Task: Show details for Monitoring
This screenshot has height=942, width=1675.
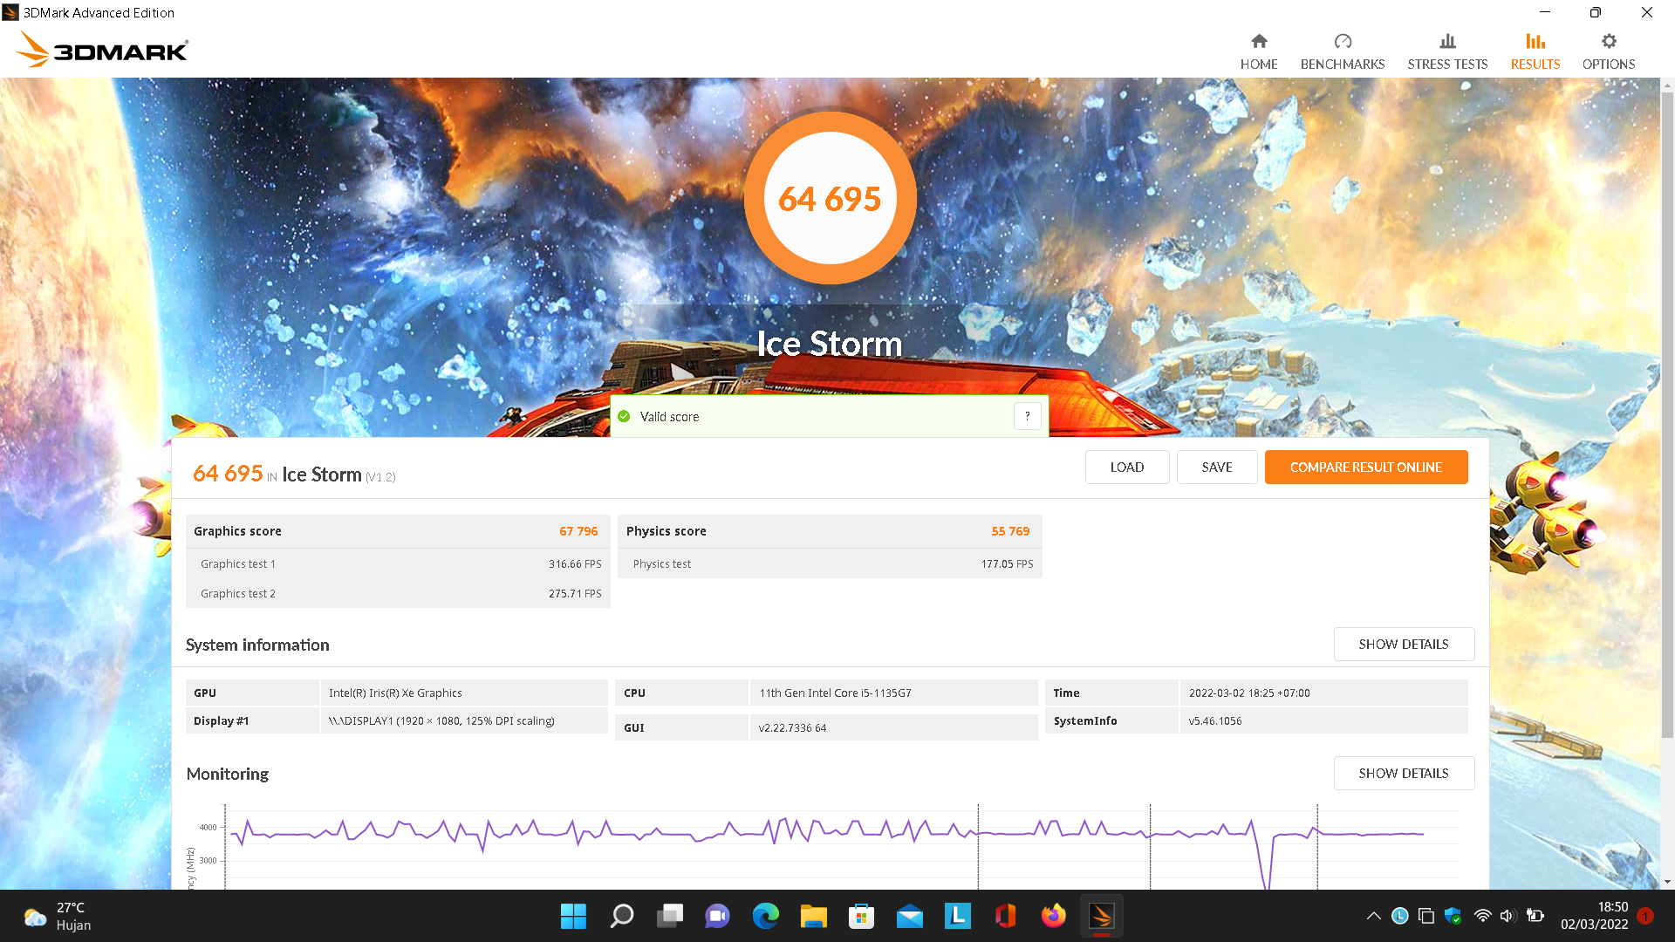Action: (x=1404, y=774)
